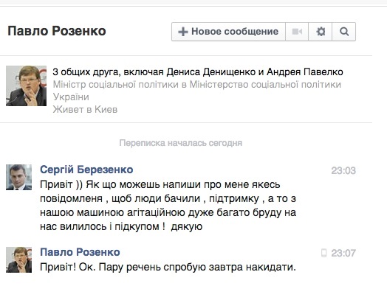The image size is (387, 286).
Task: Open Павло Розенко large profile photo
Action: [26, 86]
